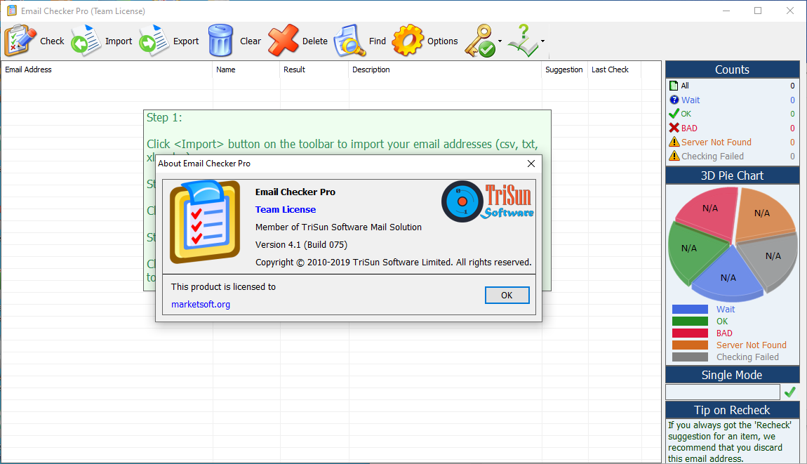This screenshot has height=464, width=807.
Task: Click OK in About dialog
Action: [507, 295]
